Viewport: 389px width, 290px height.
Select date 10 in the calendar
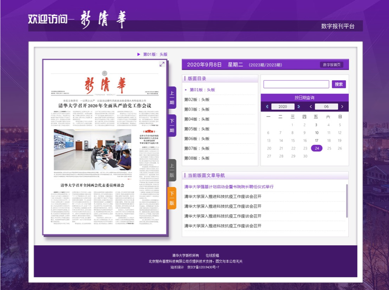pos(317,133)
